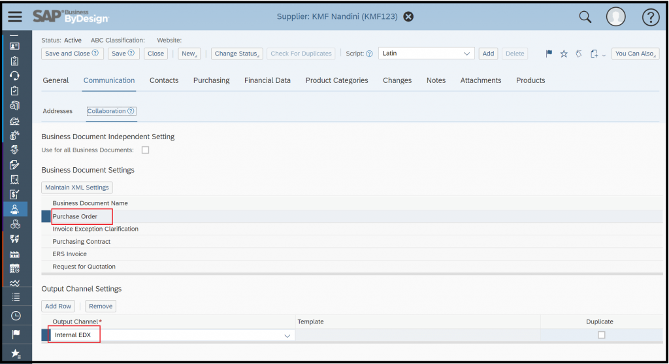This screenshot has width=669, height=364.
Task: Switch to the Notes tab
Action: pos(436,80)
